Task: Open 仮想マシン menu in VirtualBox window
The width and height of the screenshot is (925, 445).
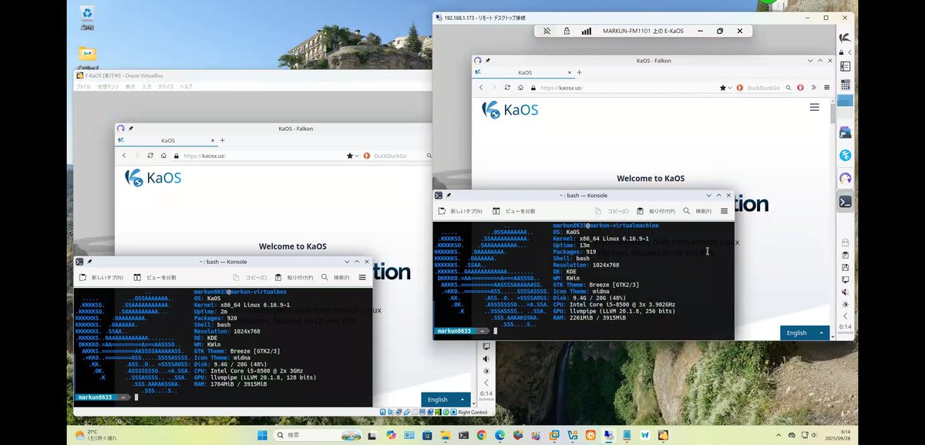Action: [x=106, y=87]
